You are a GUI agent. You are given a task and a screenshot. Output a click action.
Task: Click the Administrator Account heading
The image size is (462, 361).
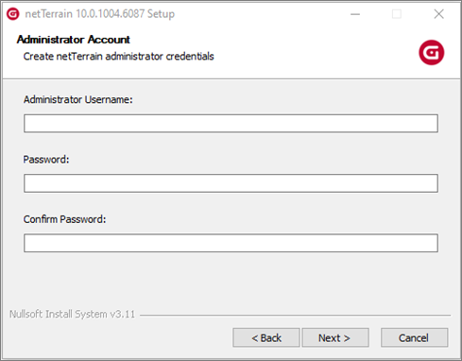tap(74, 40)
